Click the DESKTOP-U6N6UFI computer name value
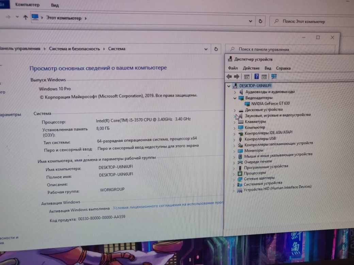The height and width of the screenshot is (265, 354). (116, 167)
